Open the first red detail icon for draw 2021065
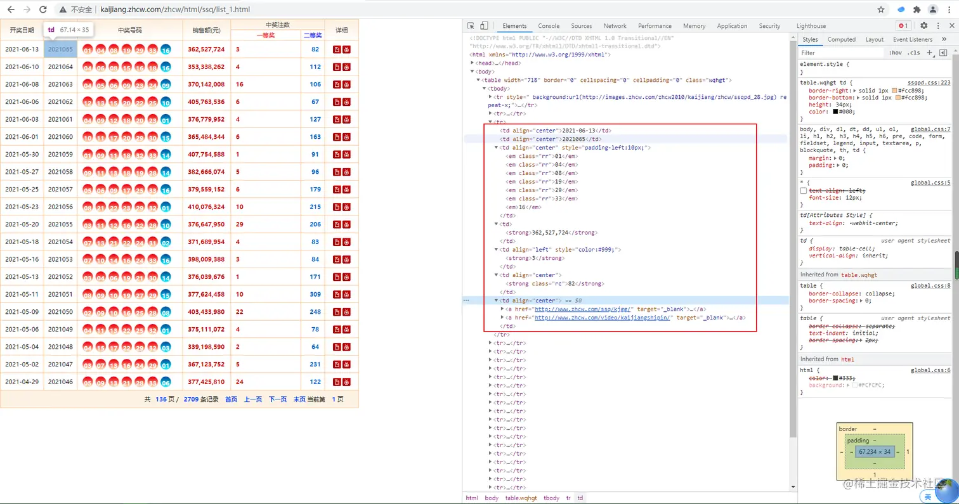The height and width of the screenshot is (504, 959). 337,49
